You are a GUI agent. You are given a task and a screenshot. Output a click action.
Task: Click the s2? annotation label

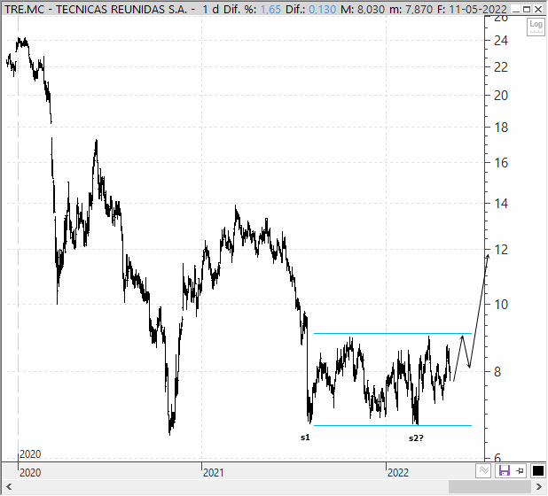coord(416,438)
